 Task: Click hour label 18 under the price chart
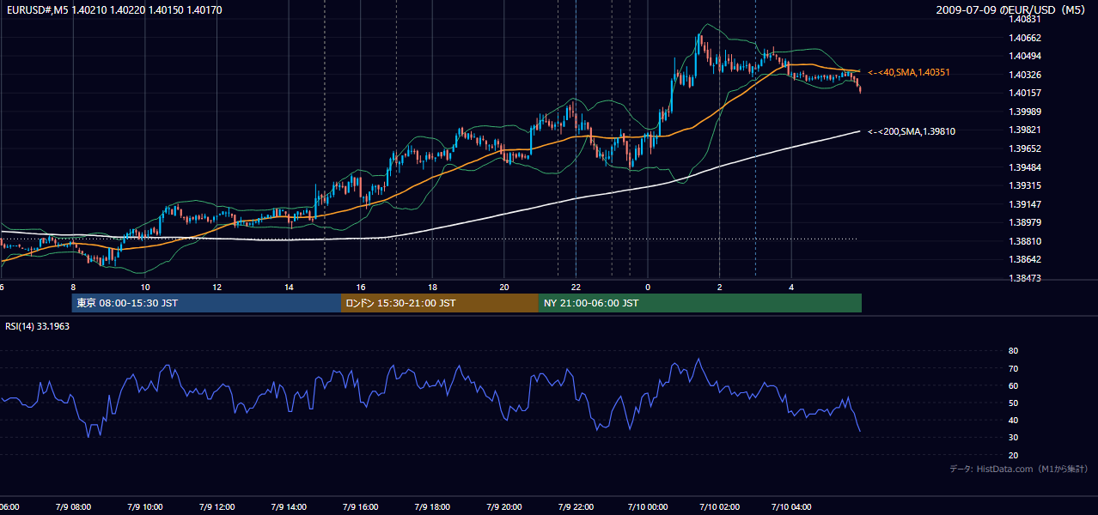tap(433, 288)
